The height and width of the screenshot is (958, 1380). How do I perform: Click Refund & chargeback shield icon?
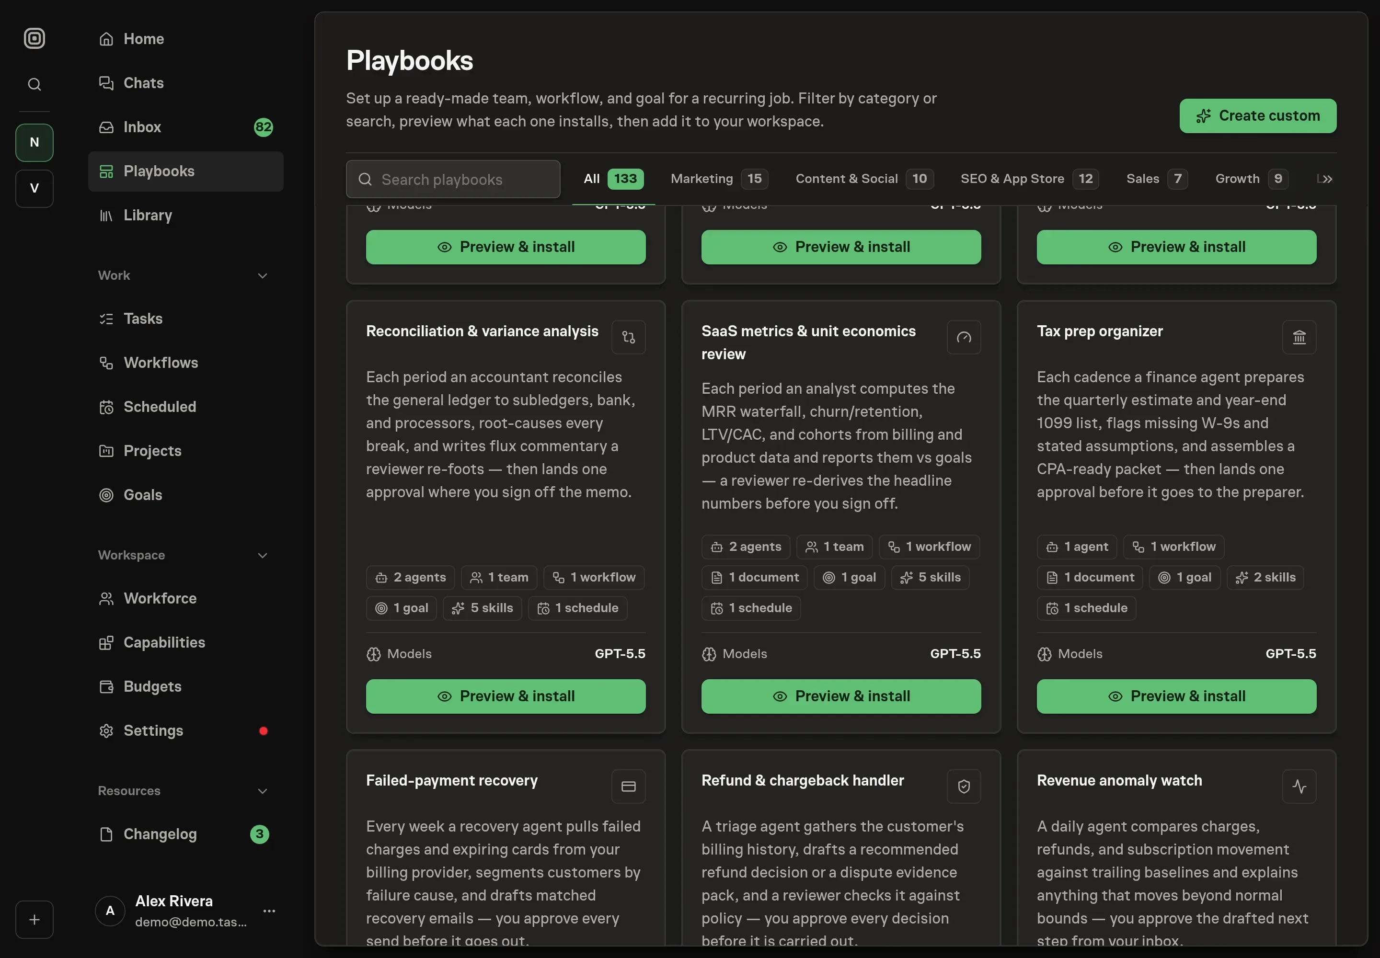click(x=964, y=787)
